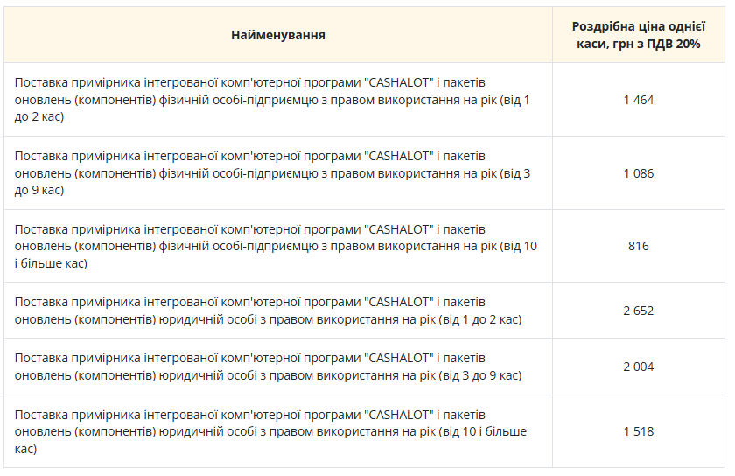Click description for фізичній особі-підприємцю, від 10 і більше
This screenshot has width=735, height=476.
click(271, 246)
